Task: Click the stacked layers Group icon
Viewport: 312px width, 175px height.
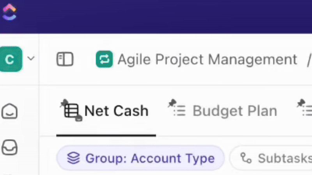Action: [x=73, y=158]
